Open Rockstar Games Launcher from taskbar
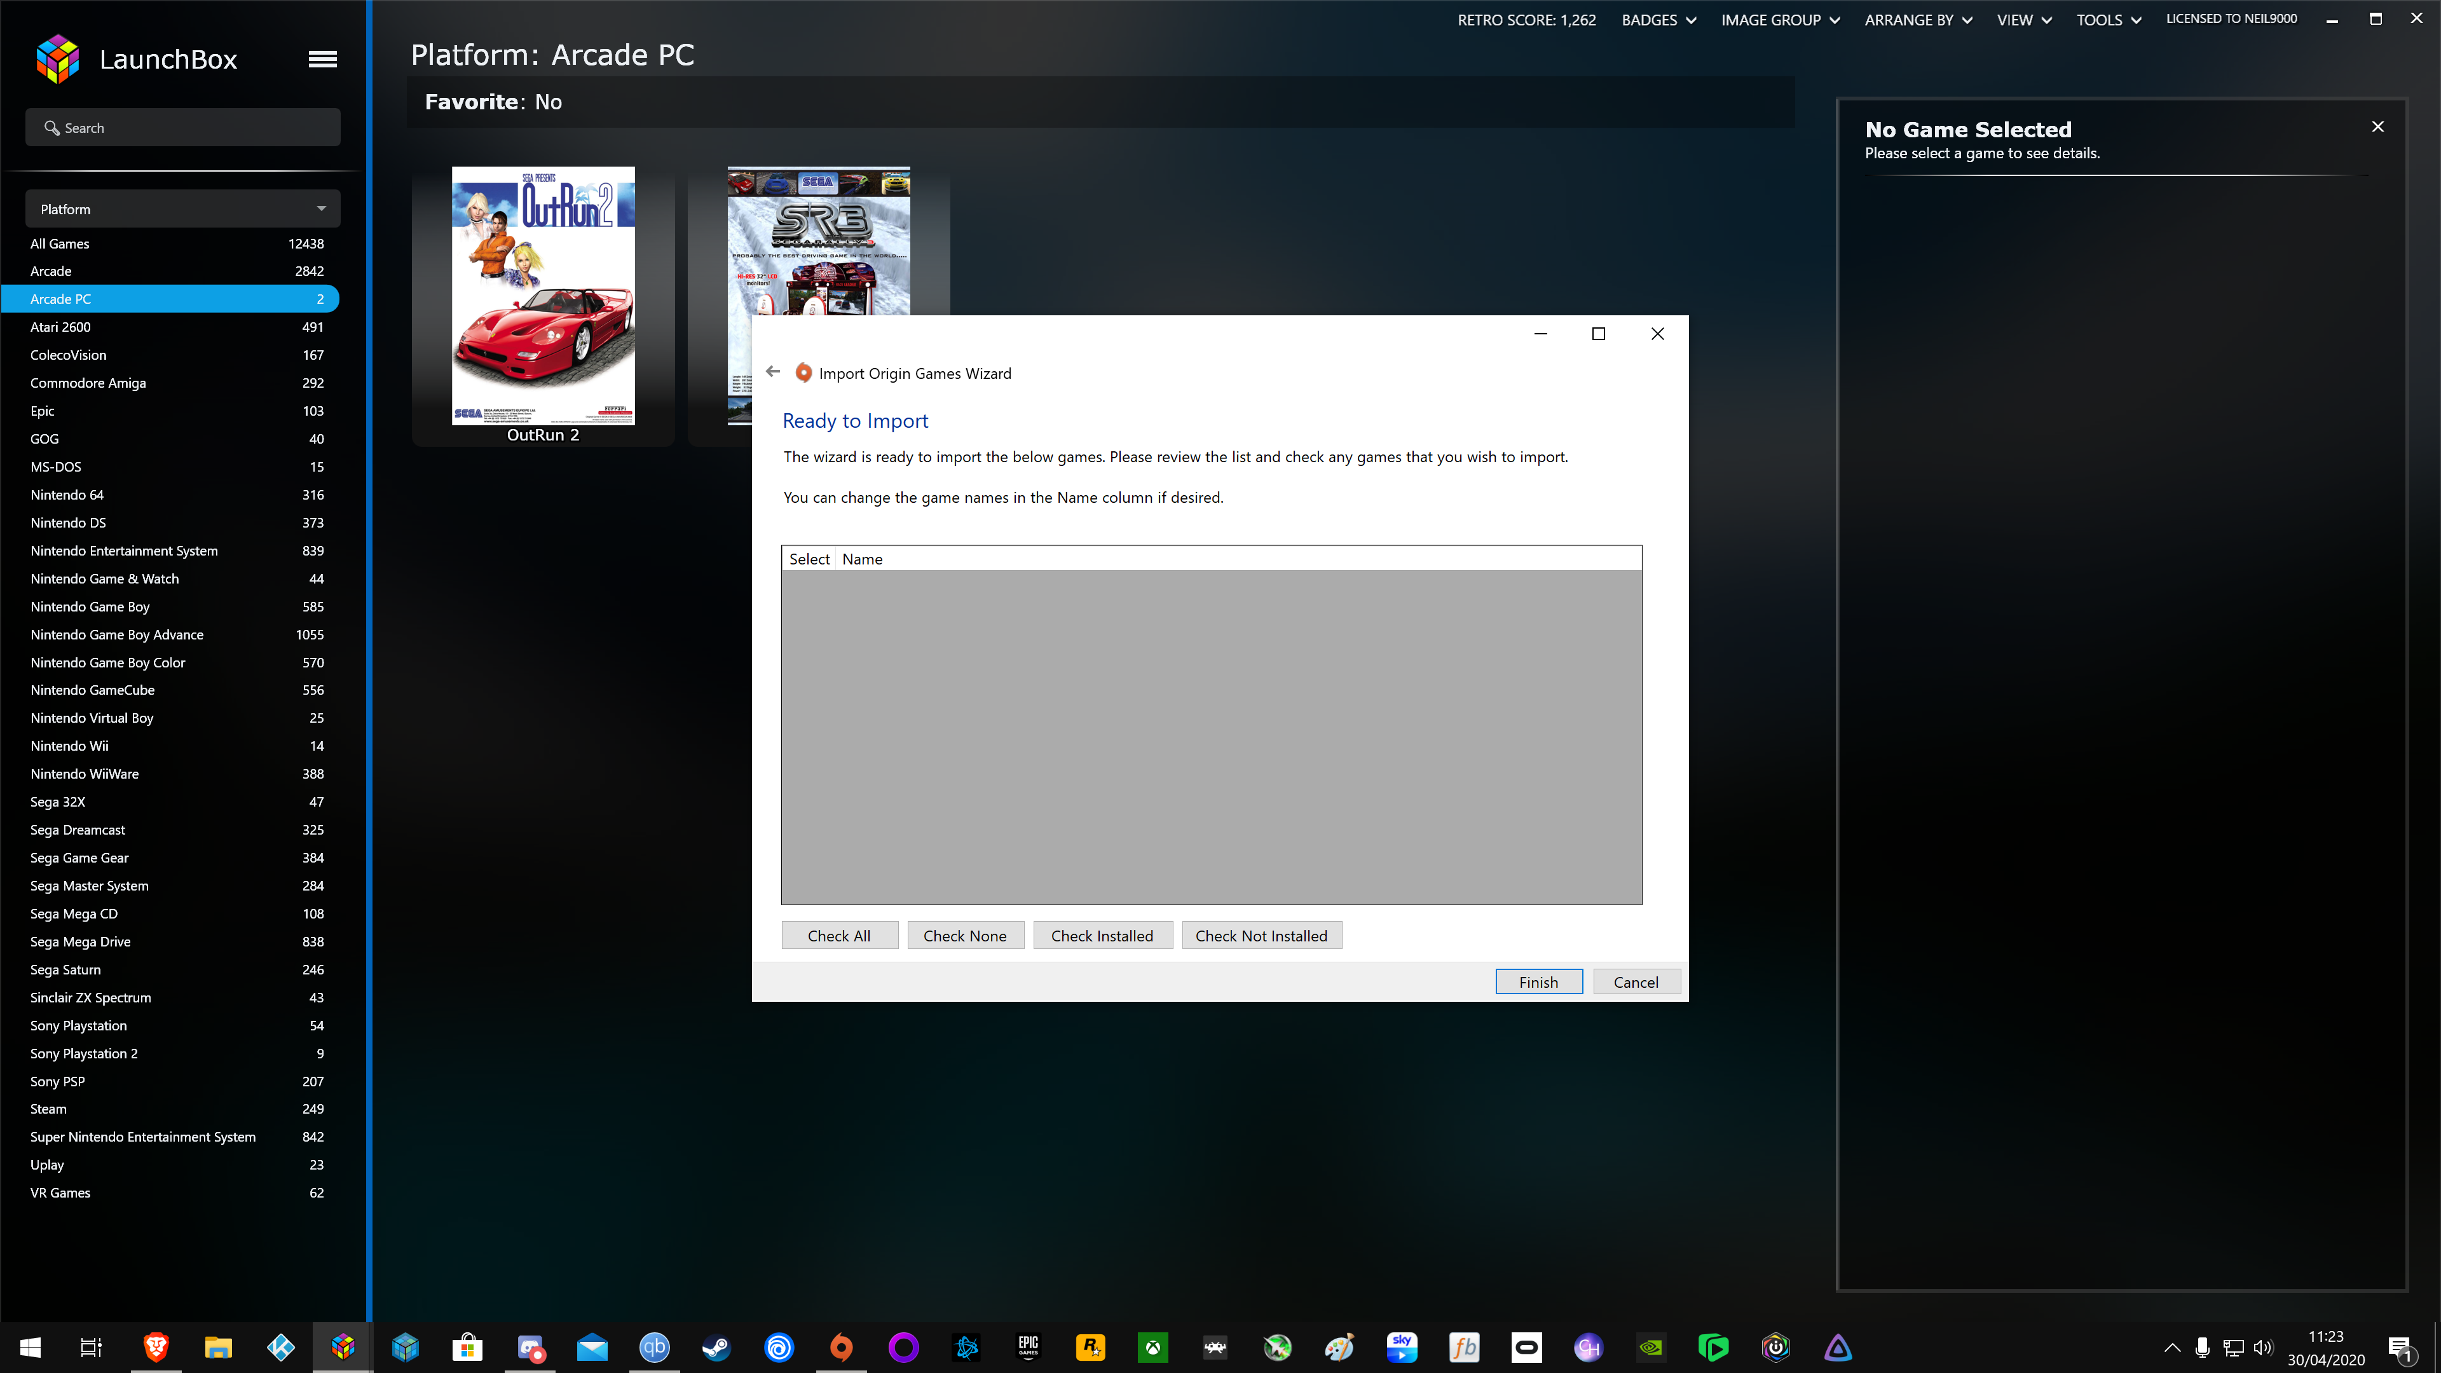2441x1373 pixels. click(x=1091, y=1348)
